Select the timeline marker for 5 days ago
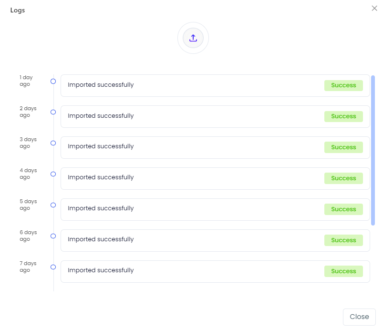 point(53,205)
